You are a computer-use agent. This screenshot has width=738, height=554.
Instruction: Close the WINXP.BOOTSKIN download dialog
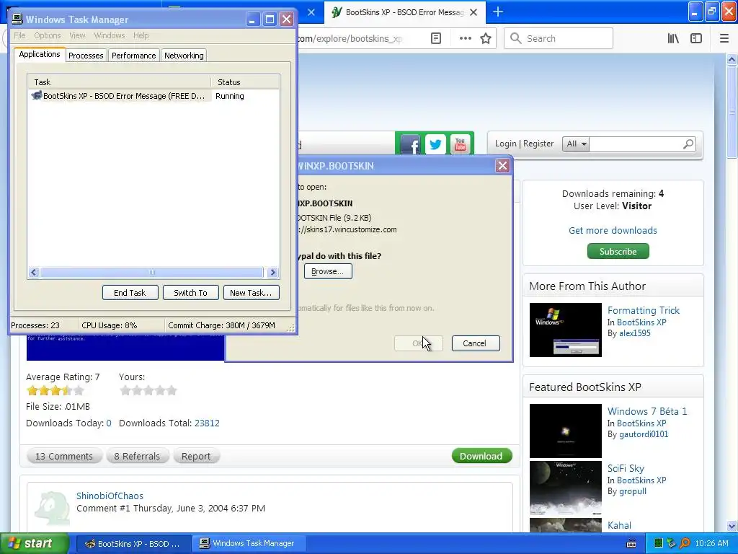pyautogui.click(x=502, y=165)
